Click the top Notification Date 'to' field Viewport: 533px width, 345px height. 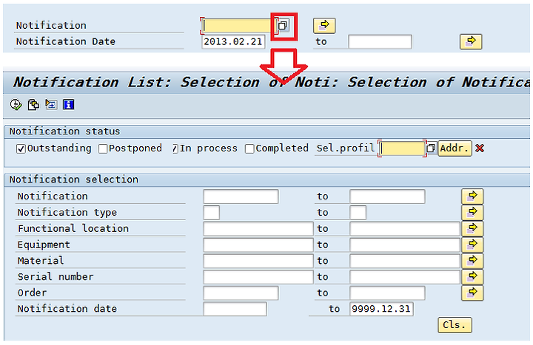point(380,42)
